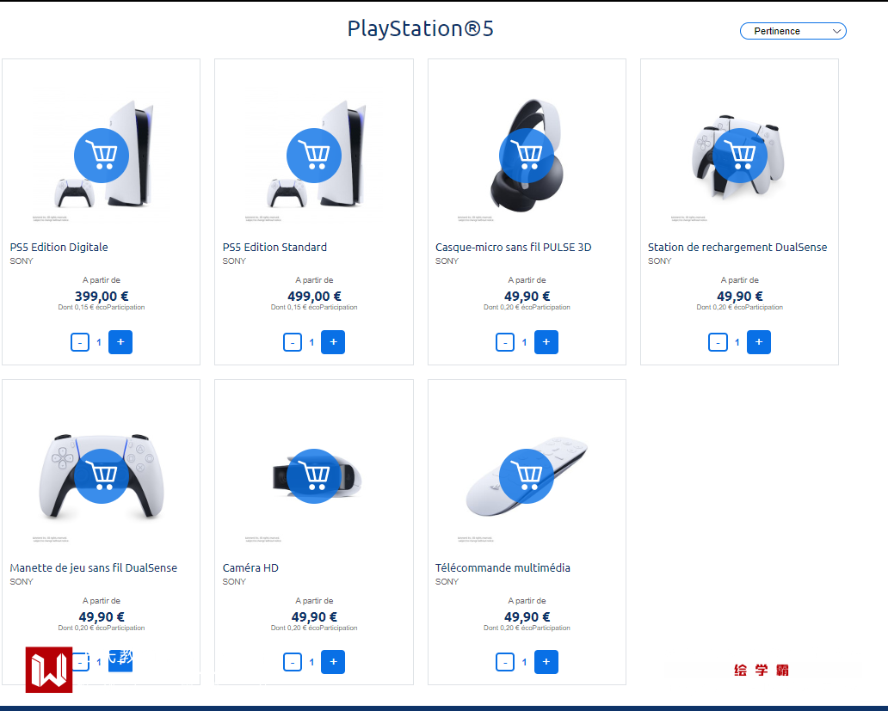Add Casque-micro PULSE 3D to cart

tap(527, 155)
